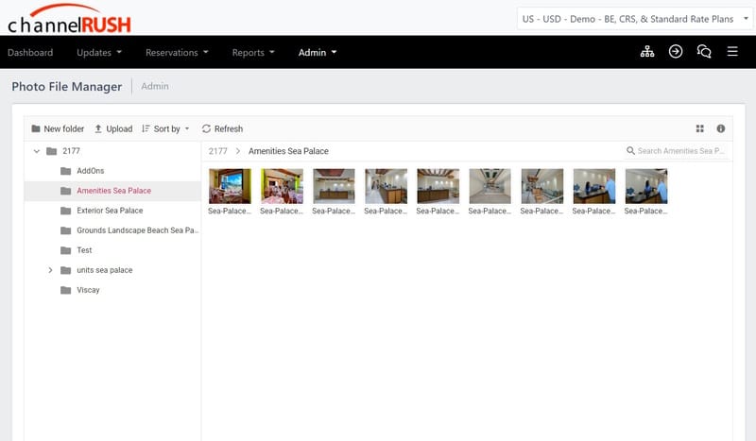Image resolution: width=756 pixels, height=441 pixels.
Task: Click Amenities Sea Palace breadcrumb
Action: pos(288,151)
